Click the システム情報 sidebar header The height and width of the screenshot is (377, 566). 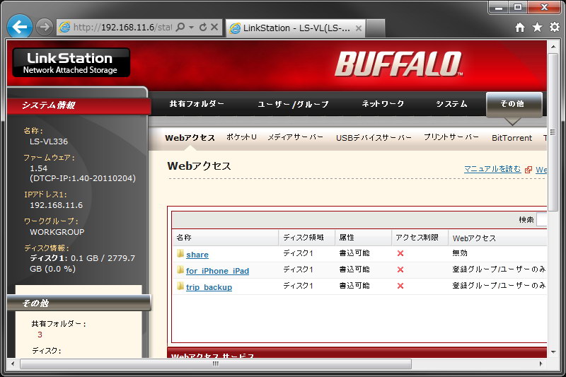(x=79, y=105)
